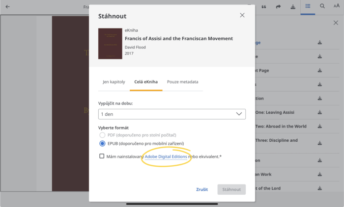
Task: Click the book cover thumbnail in dialog
Action: coord(110,44)
